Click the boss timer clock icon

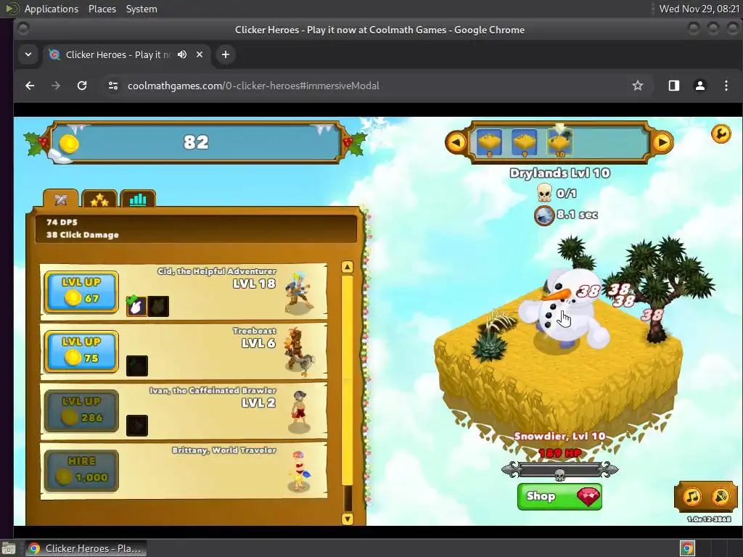(544, 215)
